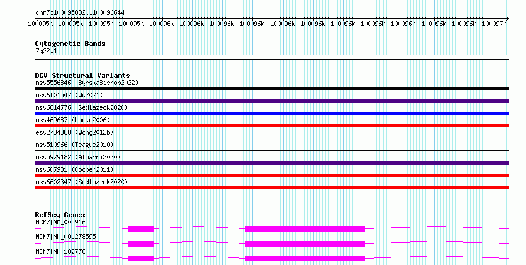Select the long exon of MCM7|NM_182776
Screen dimensions: 526x265
pyautogui.click(x=304, y=259)
